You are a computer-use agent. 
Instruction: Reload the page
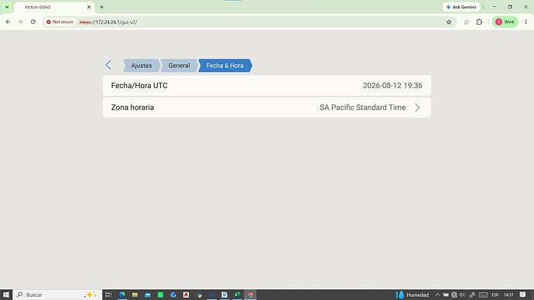click(33, 22)
